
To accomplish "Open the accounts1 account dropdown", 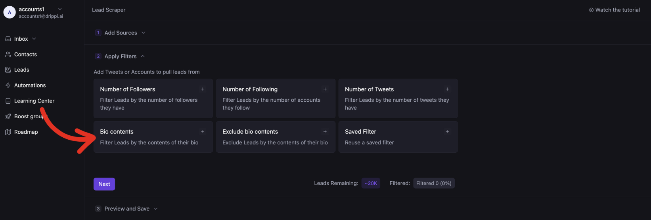I will point(60,9).
